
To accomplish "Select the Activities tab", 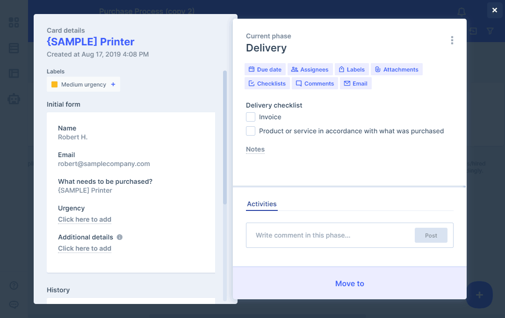I will 261,204.
